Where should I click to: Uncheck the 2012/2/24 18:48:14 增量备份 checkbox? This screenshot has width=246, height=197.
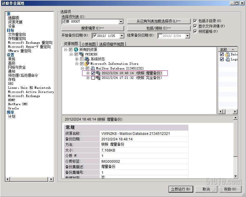click(x=93, y=73)
